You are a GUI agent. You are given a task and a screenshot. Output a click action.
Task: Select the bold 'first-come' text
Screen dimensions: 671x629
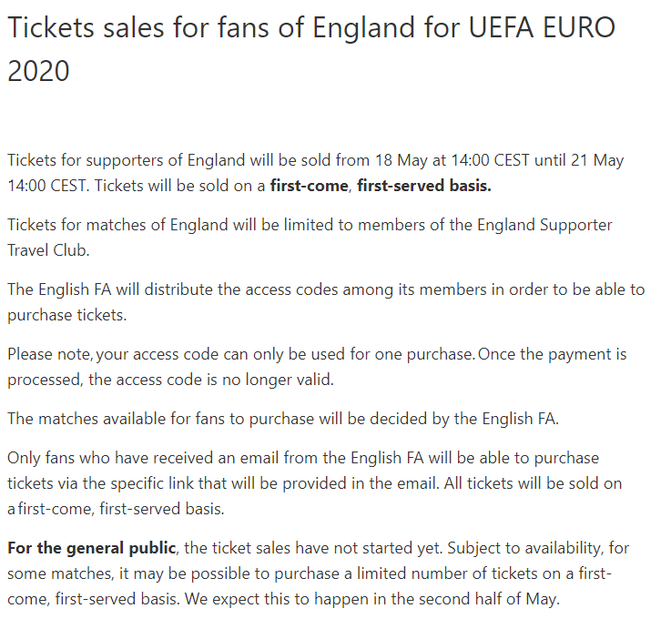click(309, 186)
